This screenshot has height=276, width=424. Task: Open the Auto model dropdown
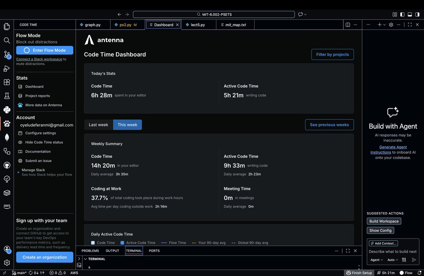pos(393,260)
